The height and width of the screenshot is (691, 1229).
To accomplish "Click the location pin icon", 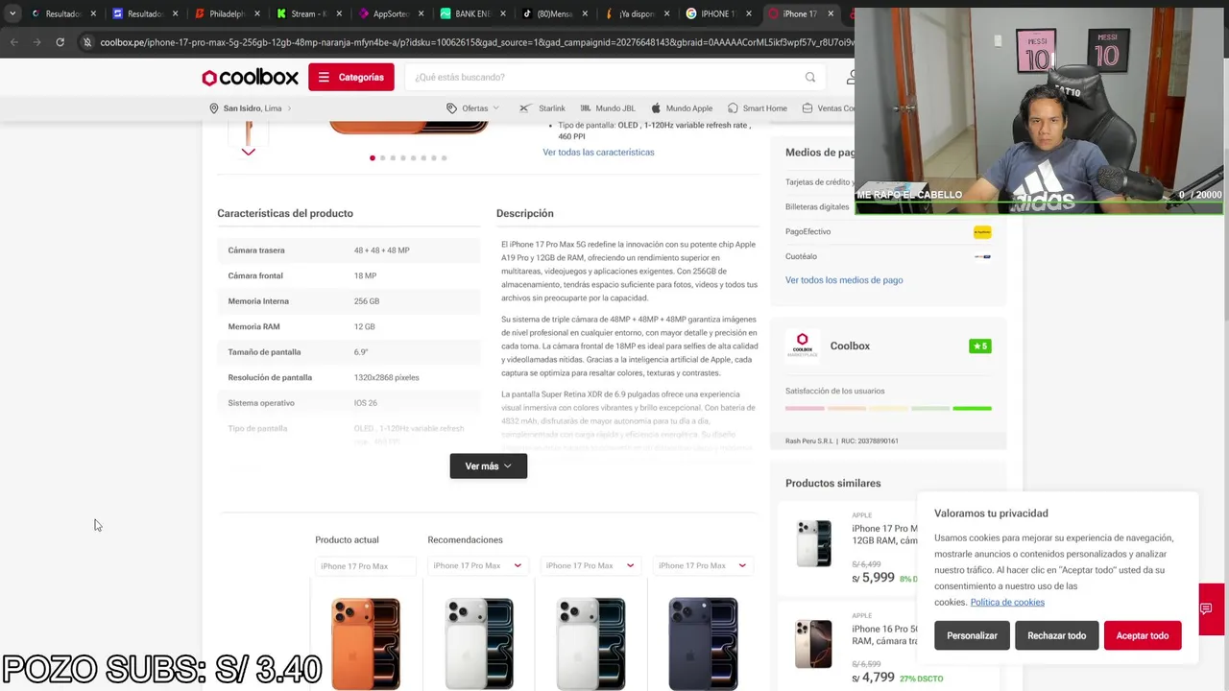I will [214, 108].
